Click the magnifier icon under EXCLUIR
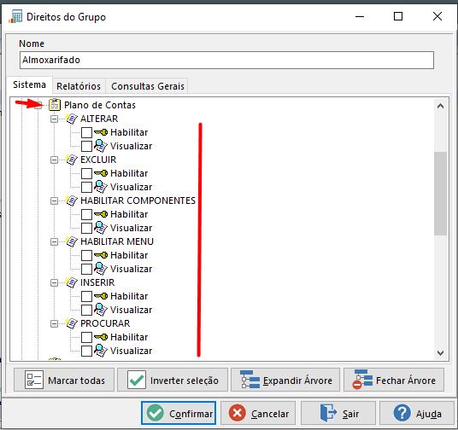This screenshot has height=430, width=458. [x=101, y=187]
